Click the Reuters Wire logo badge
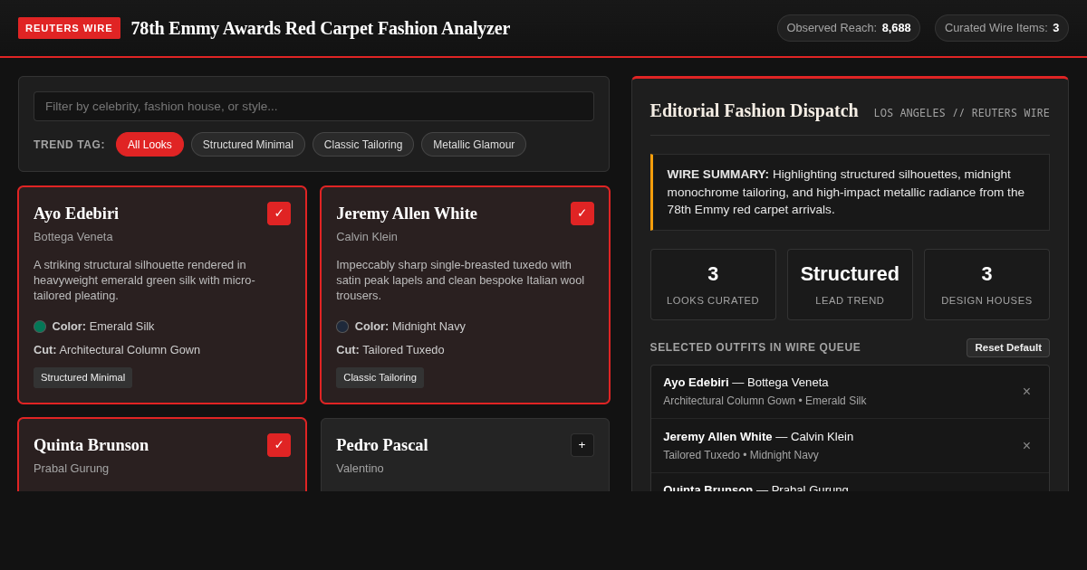Screen dimensions: 1087x570 coord(69,28)
